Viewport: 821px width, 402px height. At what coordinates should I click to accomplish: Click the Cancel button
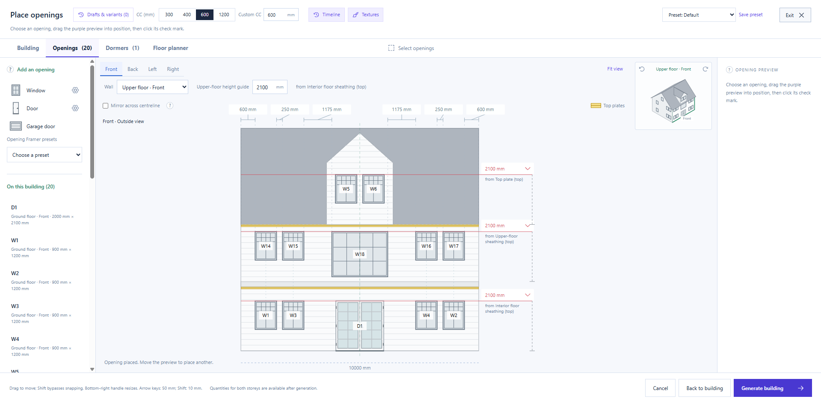pyautogui.click(x=660, y=388)
